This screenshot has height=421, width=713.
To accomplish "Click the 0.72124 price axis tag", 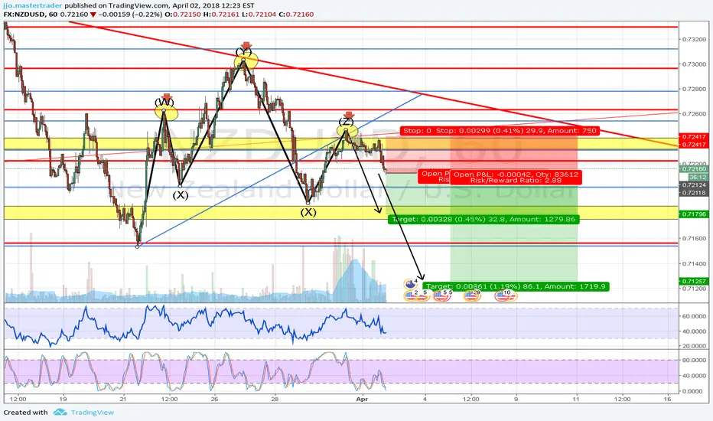I will 693,185.
